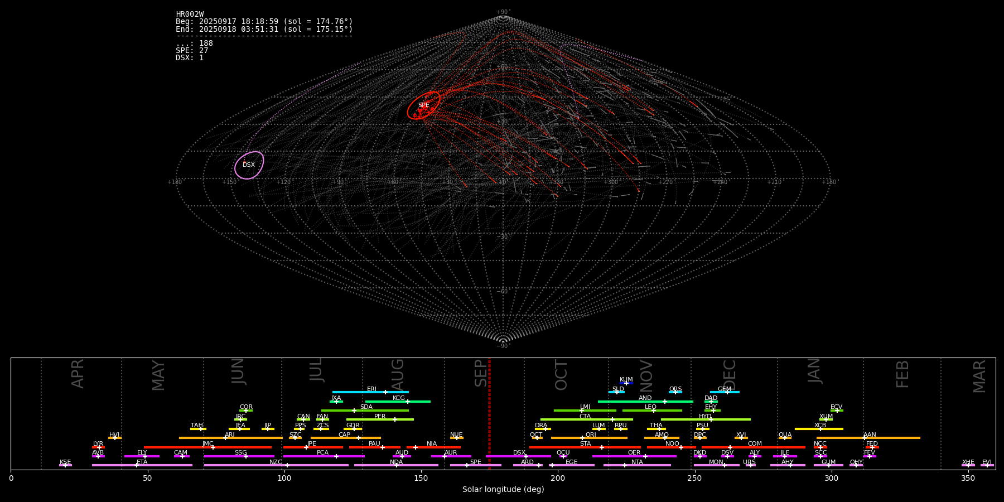Select the LYR shower bar
The image size is (1004, 502).
[98, 447]
